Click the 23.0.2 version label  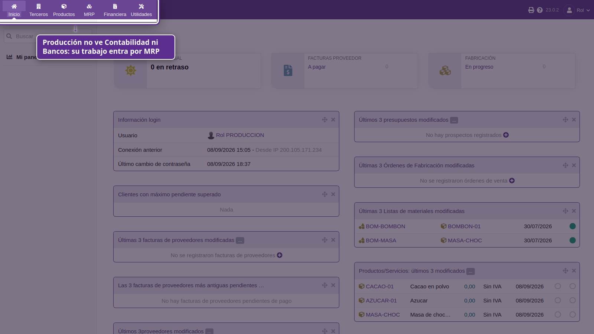click(x=552, y=10)
